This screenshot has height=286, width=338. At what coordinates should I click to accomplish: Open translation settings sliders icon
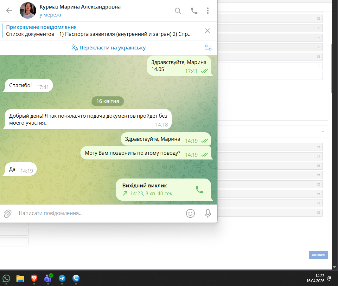[208, 48]
